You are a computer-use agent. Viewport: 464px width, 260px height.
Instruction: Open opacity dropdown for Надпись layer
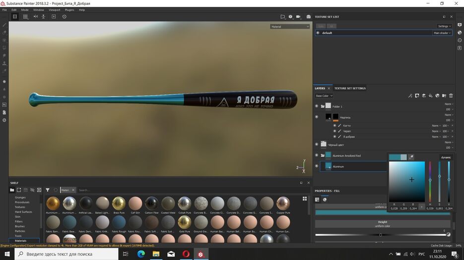pos(449,120)
